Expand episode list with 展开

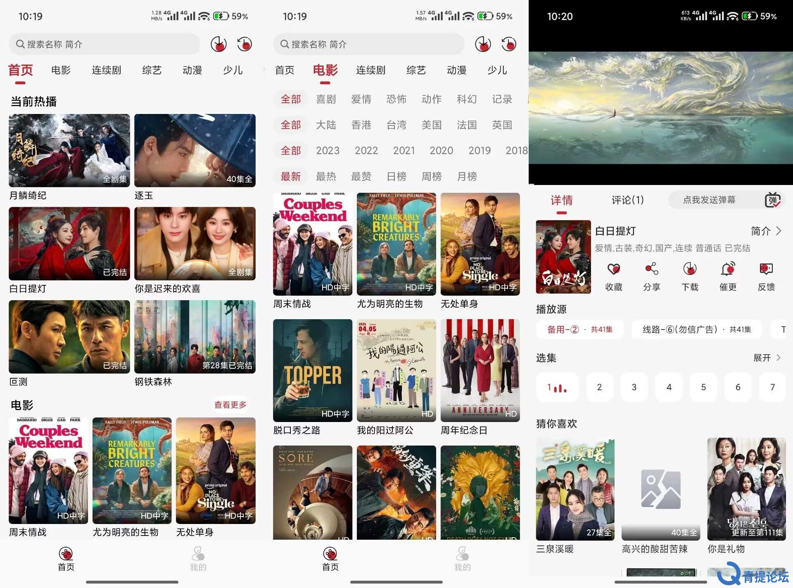click(767, 358)
